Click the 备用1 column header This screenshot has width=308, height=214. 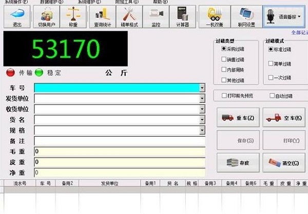coord(150,183)
